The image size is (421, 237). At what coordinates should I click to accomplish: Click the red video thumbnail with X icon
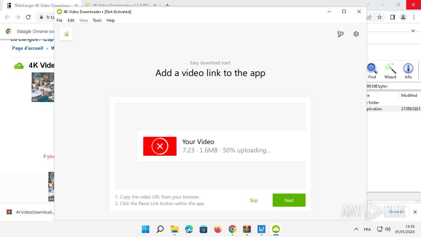click(160, 146)
